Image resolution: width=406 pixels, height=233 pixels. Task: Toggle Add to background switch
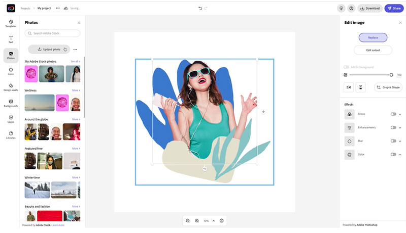click(346, 67)
